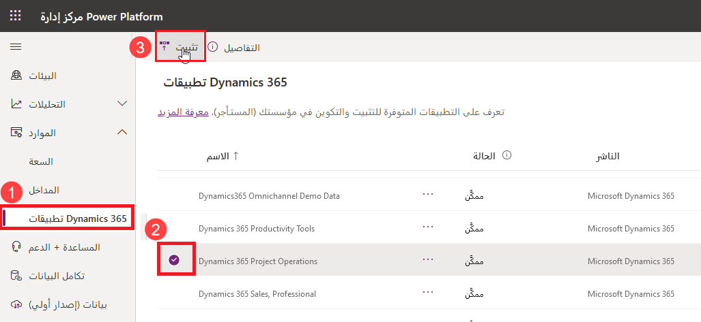Open the app launcher waffle icon
Screen dimensions: 701x322
pos(15,16)
